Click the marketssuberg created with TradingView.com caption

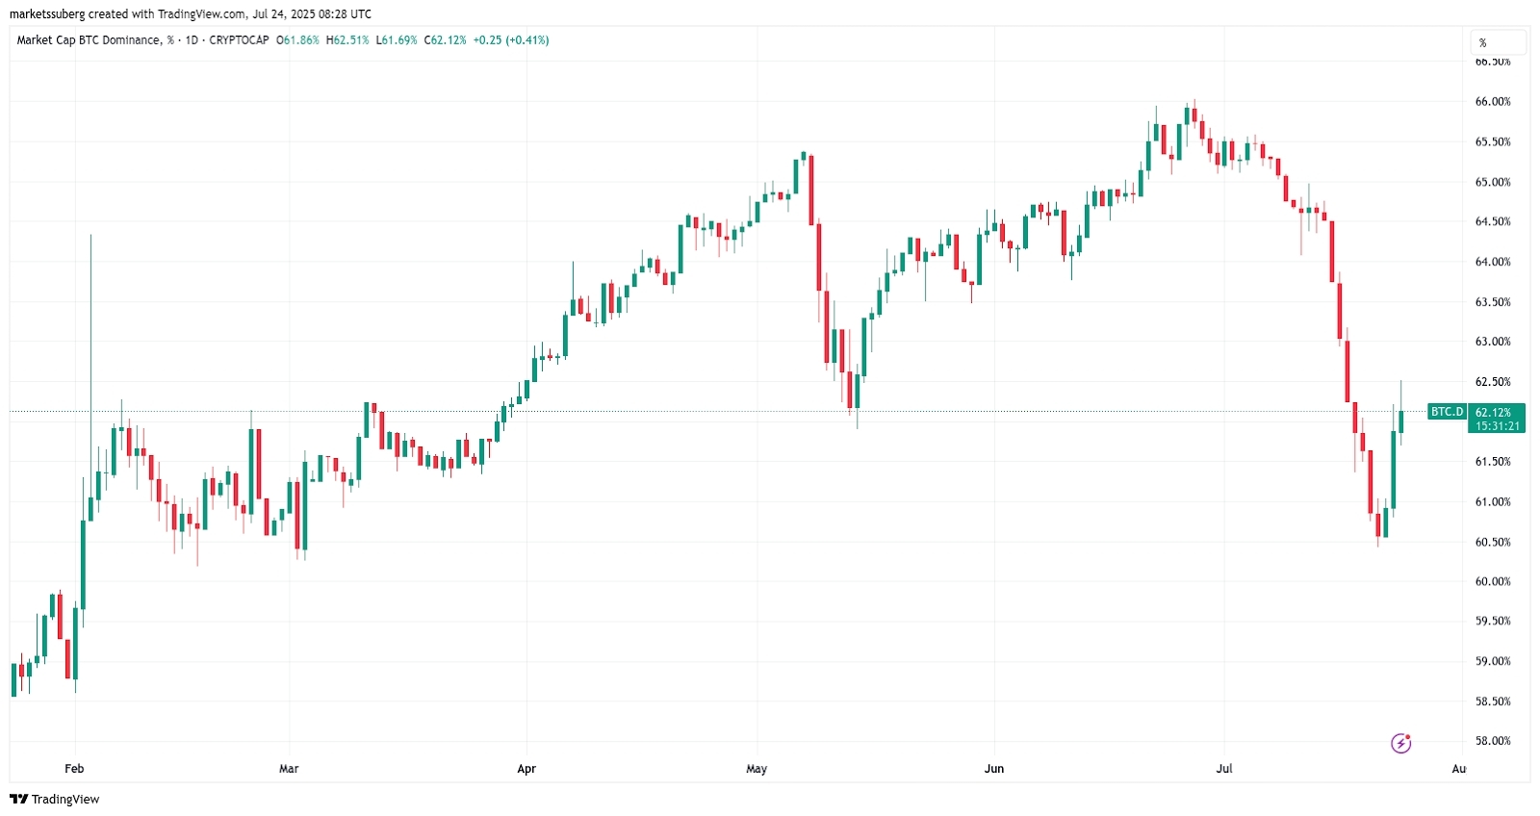190,14
